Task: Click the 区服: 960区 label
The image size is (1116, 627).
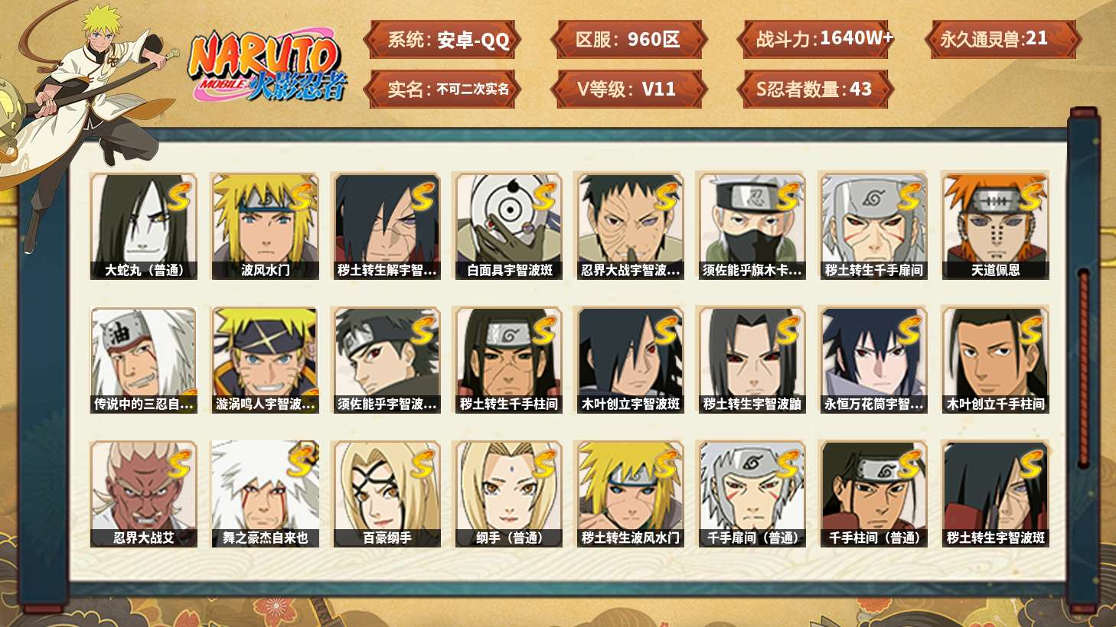Action: click(628, 40)
